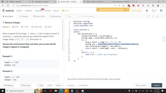Expand the Console panel
Image resolution: width=166 pixels, height=93 pixels.
click(71, 85)
